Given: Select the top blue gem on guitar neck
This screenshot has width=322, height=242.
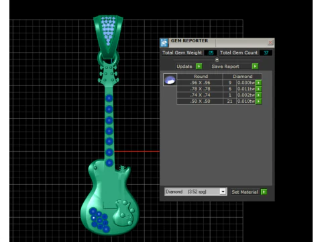Looking at the screenshot, I should pos(109,98).
